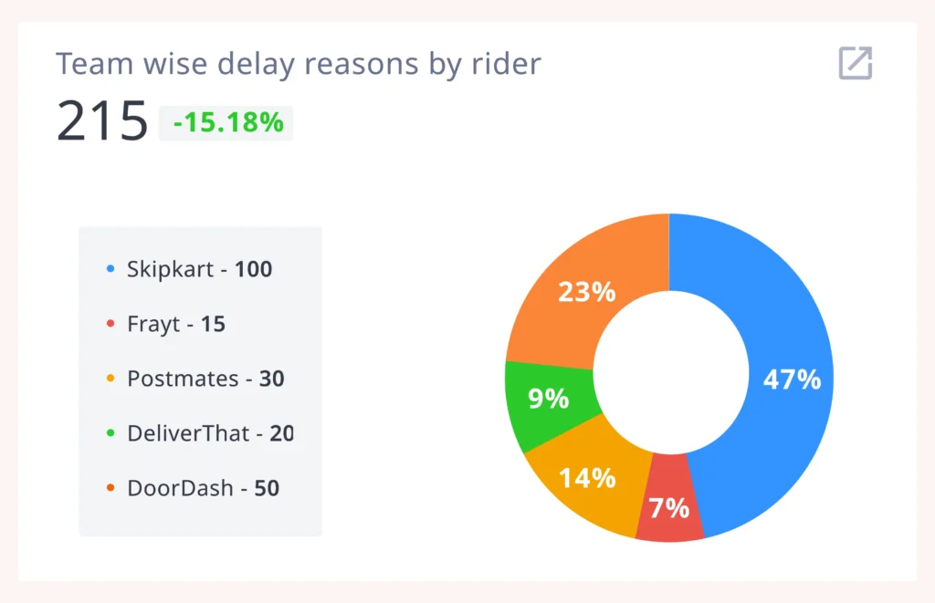Click the -15.18% change badge

click(226, 123)
